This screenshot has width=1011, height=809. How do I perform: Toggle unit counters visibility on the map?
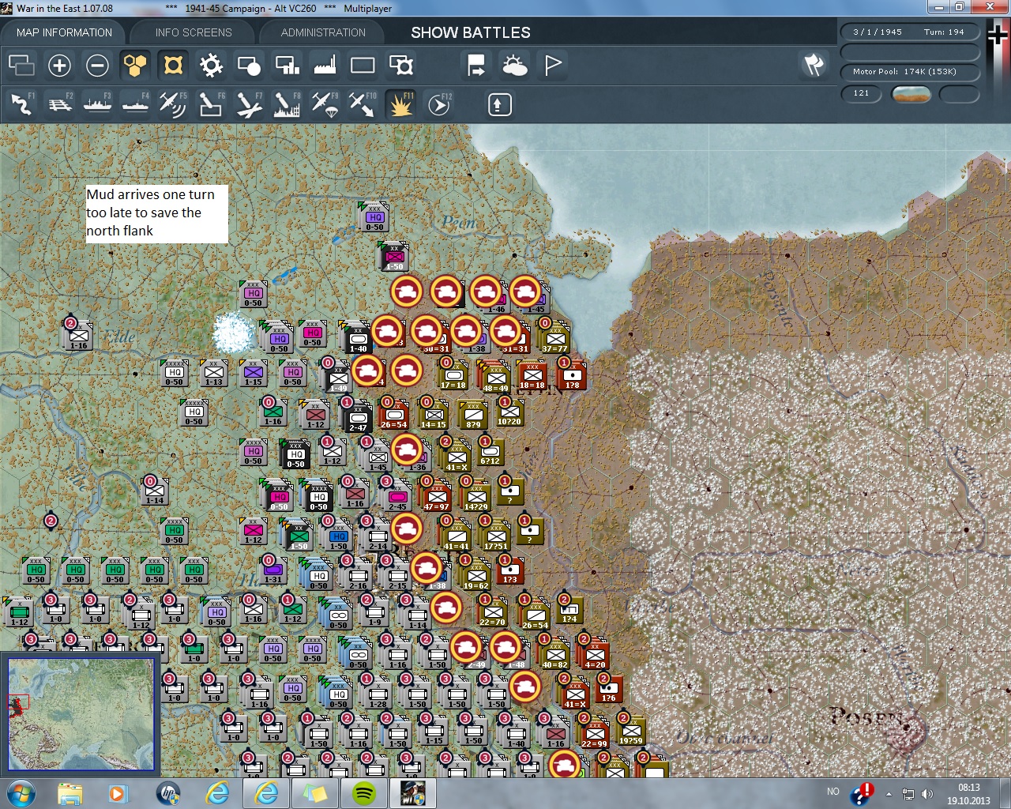pos(173,65)
